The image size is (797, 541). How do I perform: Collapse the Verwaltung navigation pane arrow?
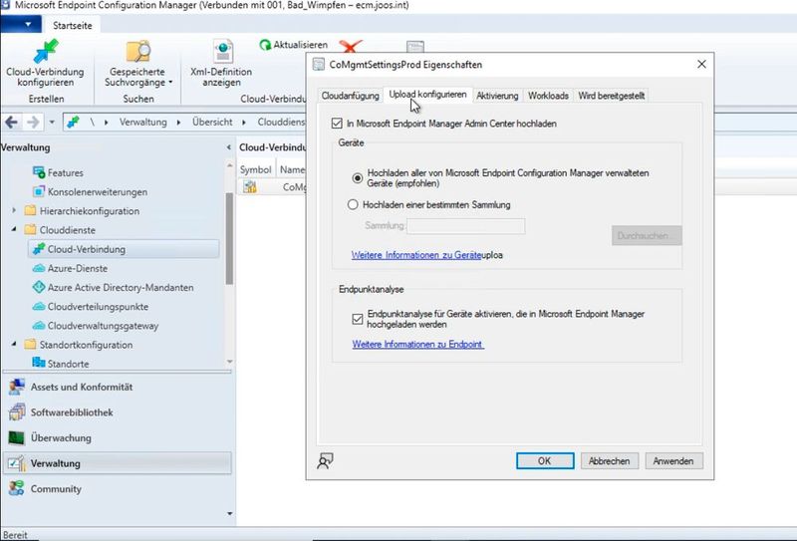pos(228,147)
